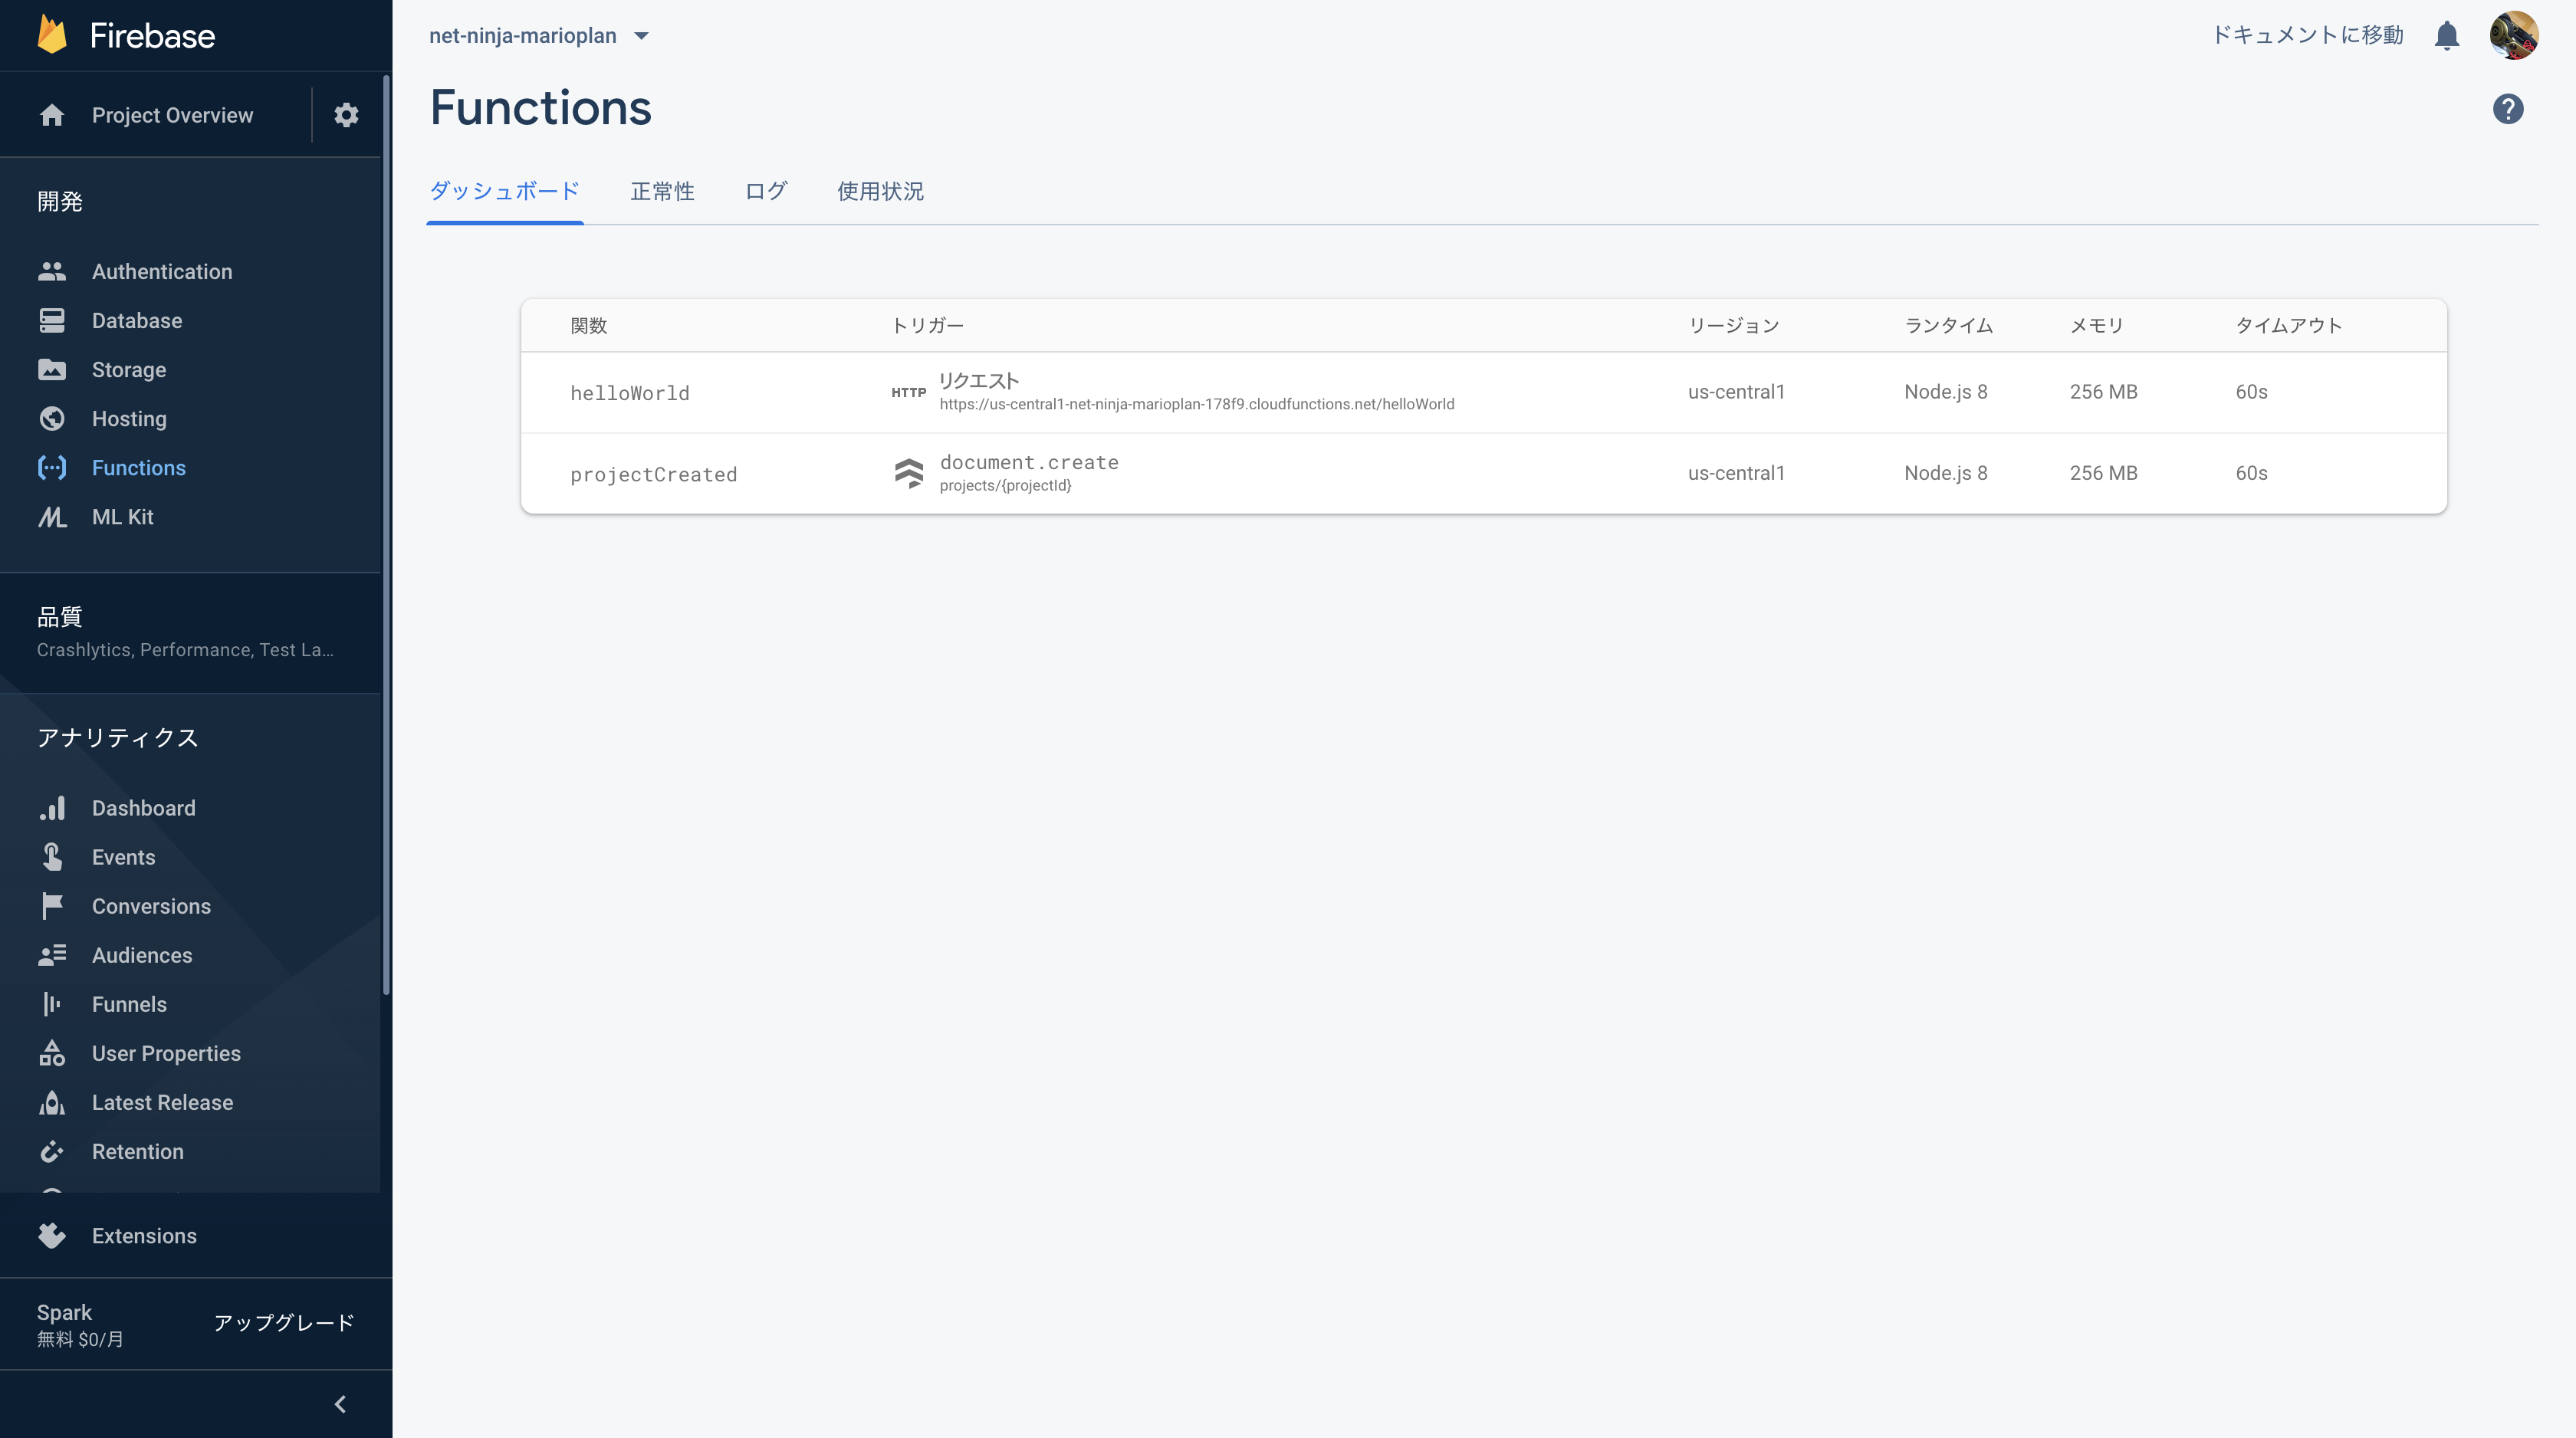Click the Events touch icon
Viewport: 2576px width, 1438px height.
[52, 856]
